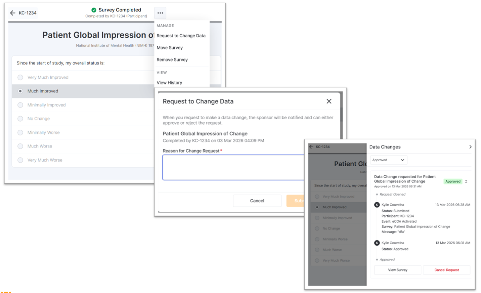
Task: Open View History from the menu
Action: point(169,83)
